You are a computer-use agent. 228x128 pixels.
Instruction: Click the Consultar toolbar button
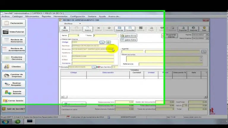pyautogui.click(x=130, y=29)
